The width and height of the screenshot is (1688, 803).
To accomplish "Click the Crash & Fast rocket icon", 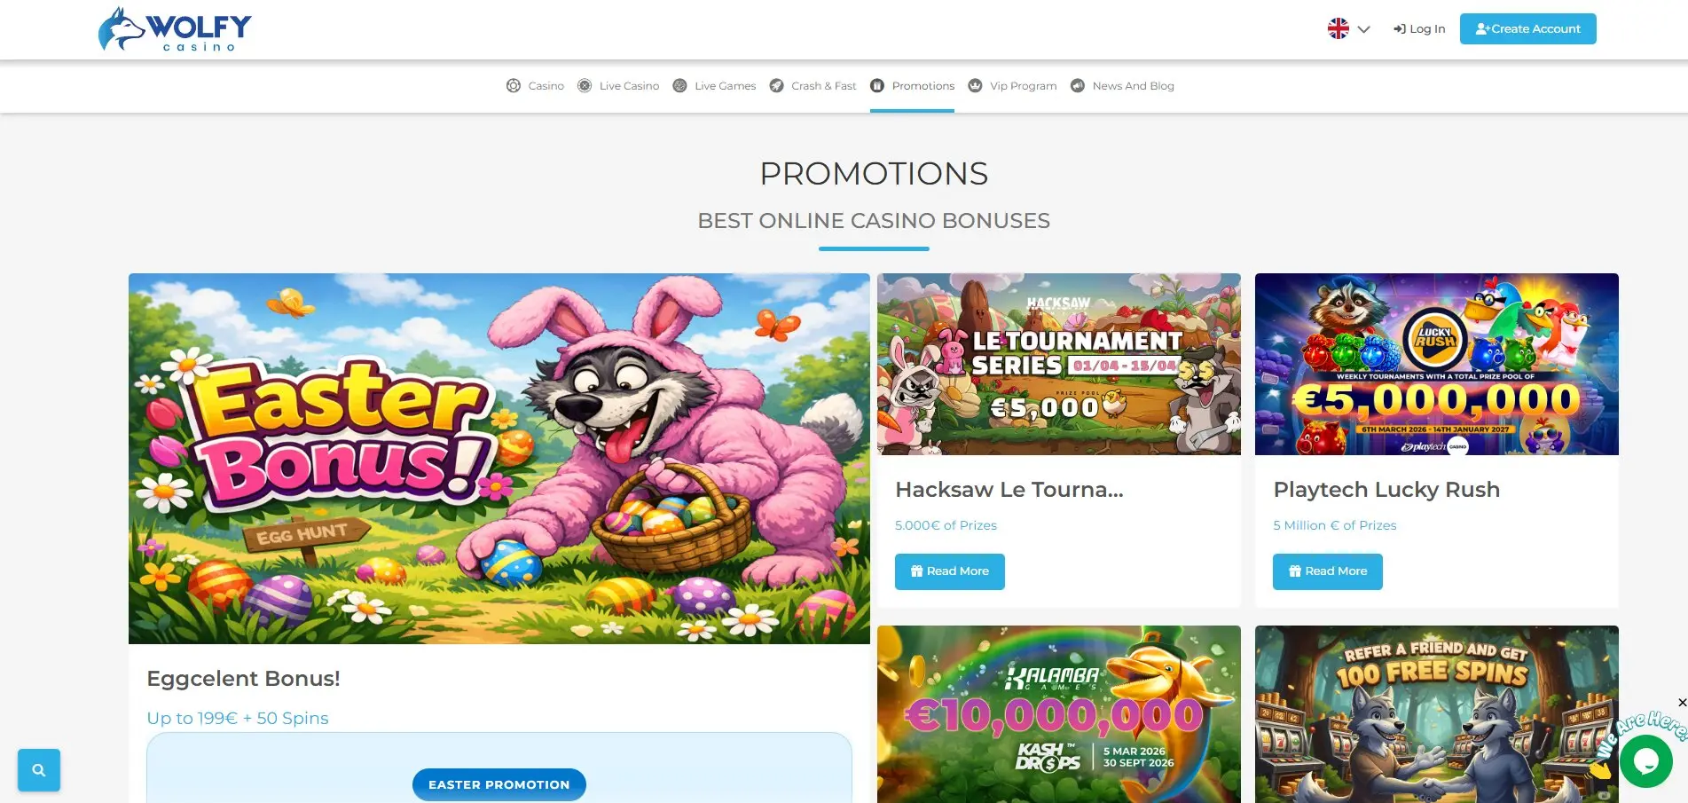I will pos(776,86).
